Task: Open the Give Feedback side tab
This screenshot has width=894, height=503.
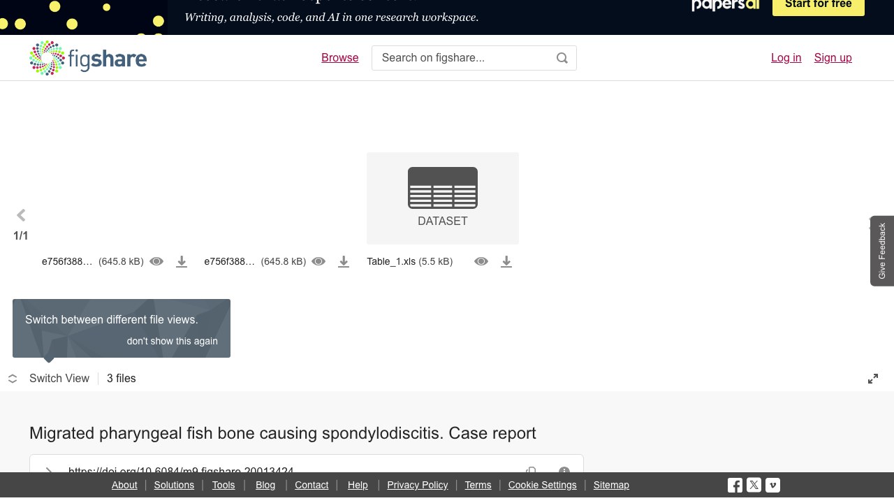Action: [x=882, y=251]
